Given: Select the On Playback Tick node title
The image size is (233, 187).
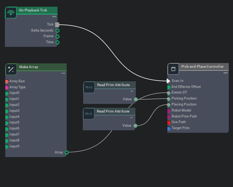Looking at the screenshot, I should click(33, 10).
